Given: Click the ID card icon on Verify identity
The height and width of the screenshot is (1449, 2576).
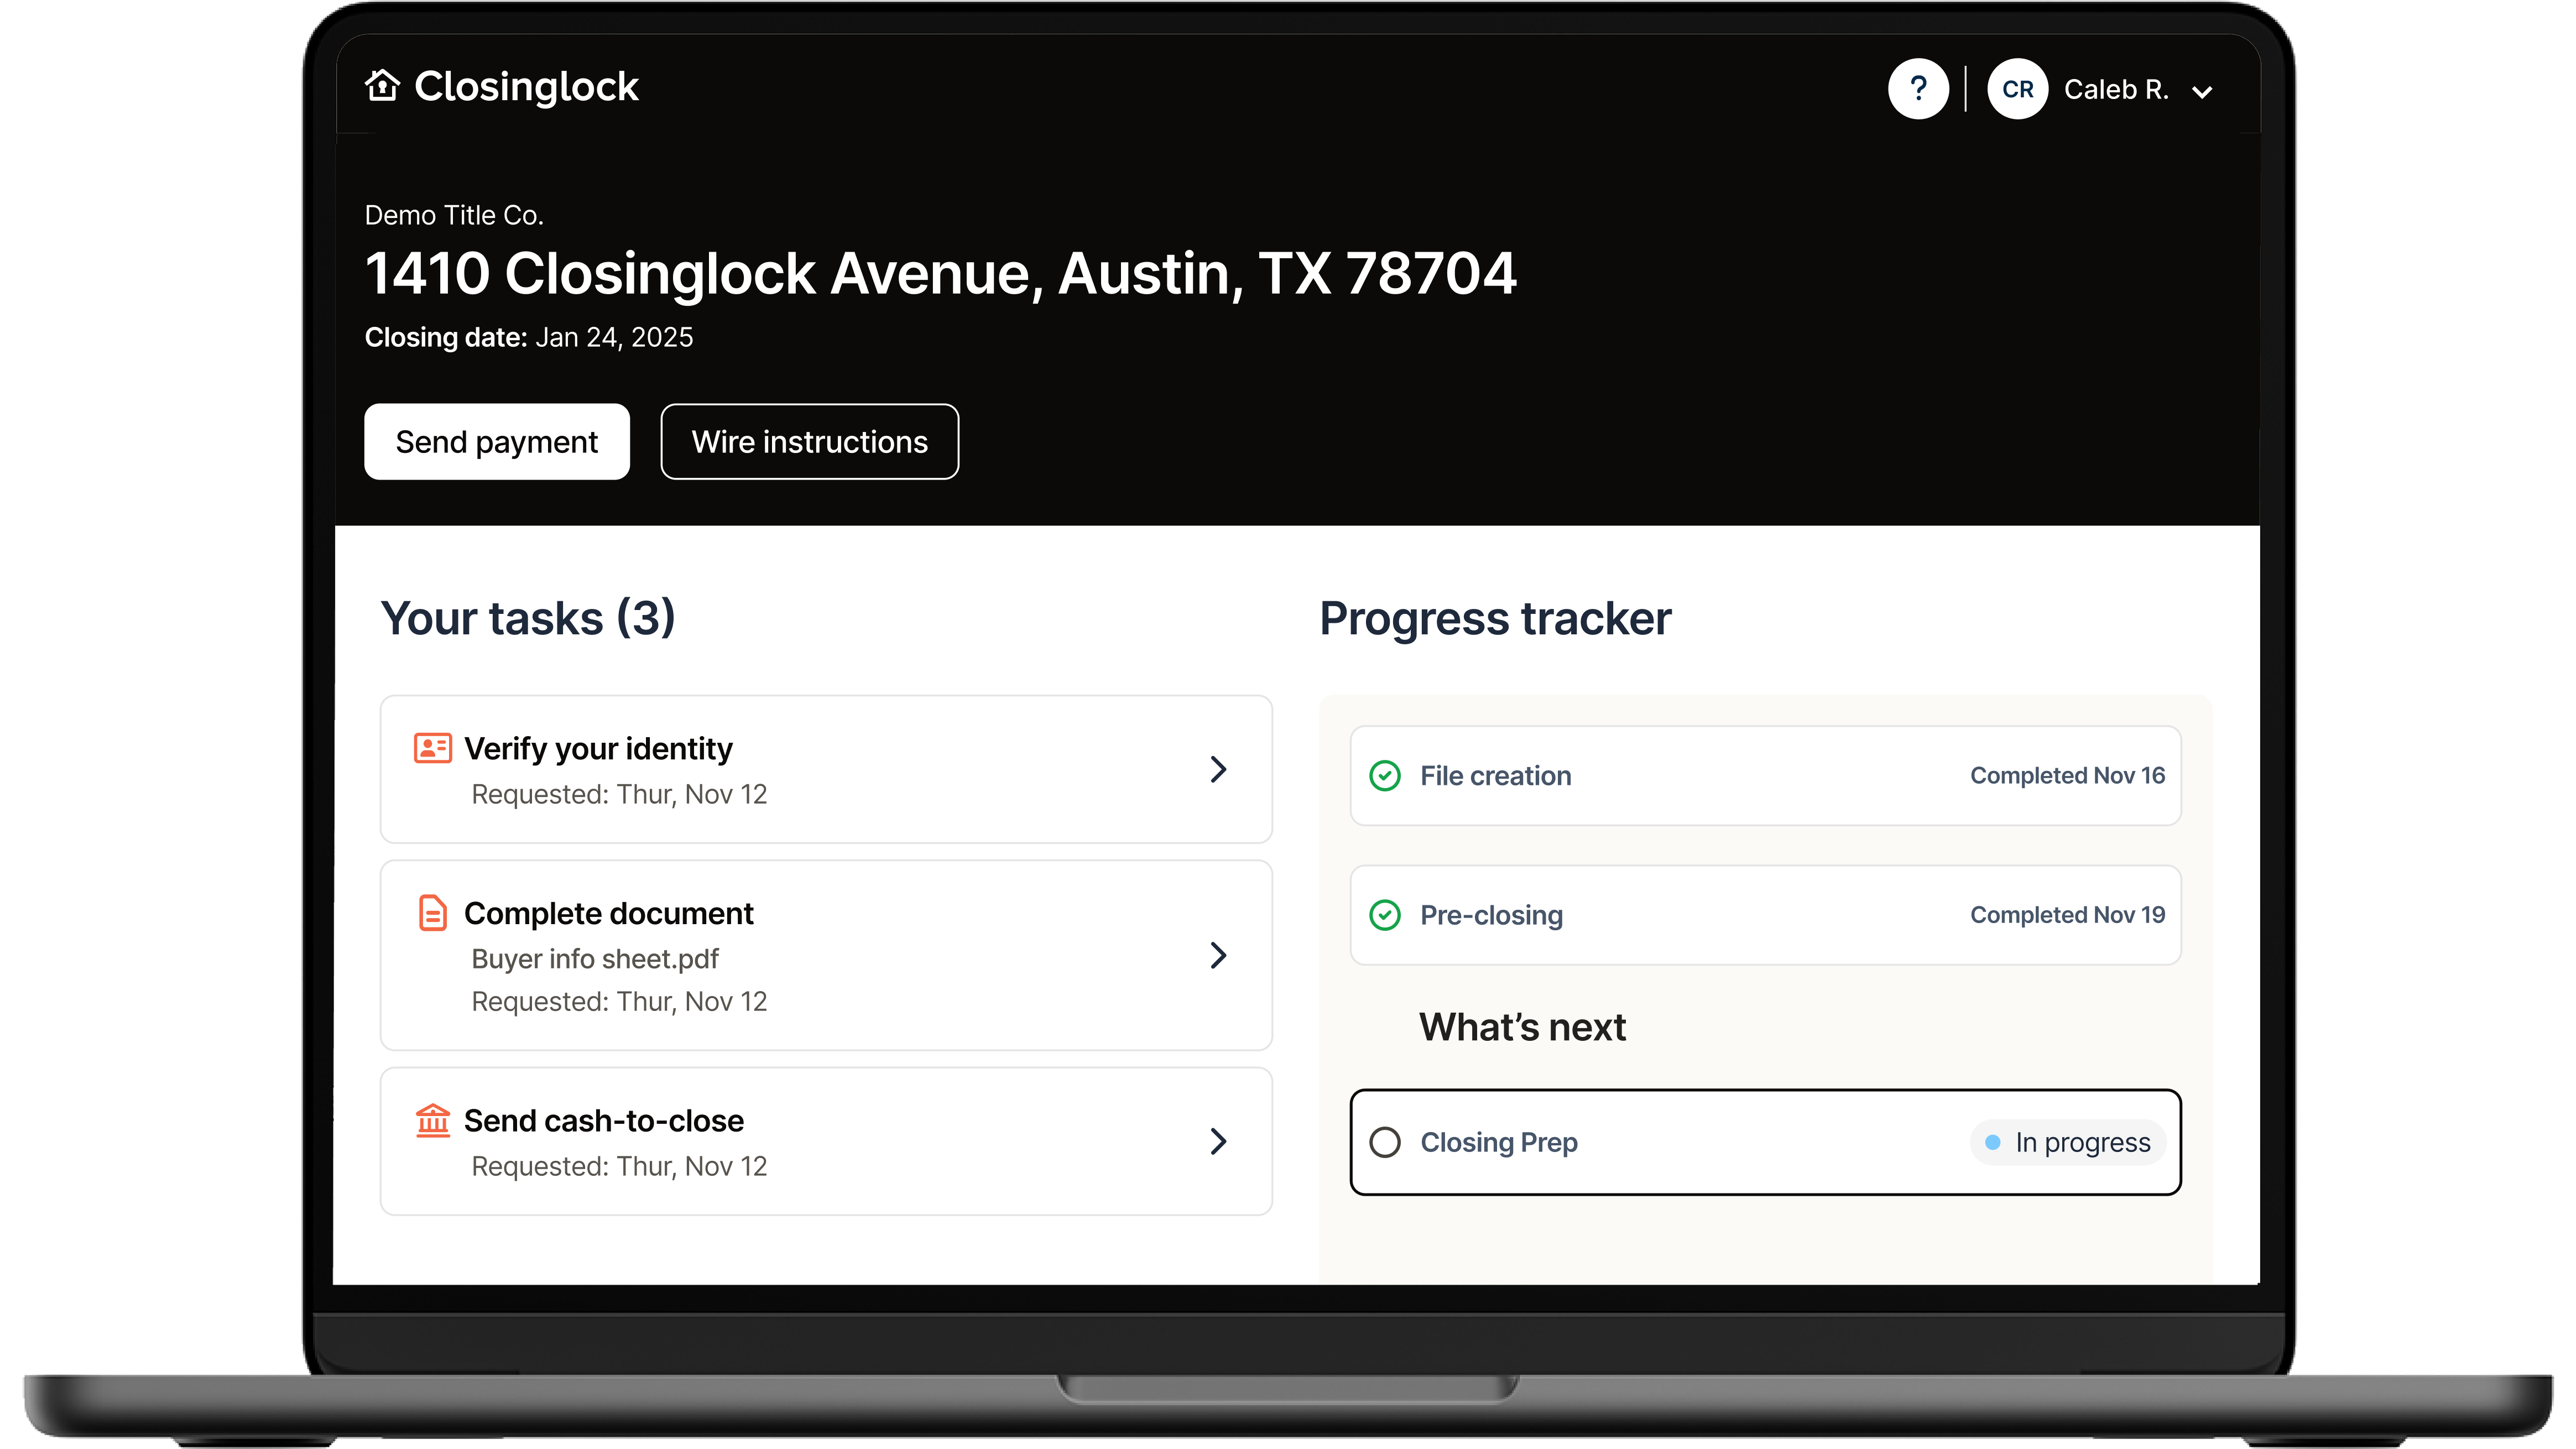Looking at the screenshot, I should (432, 748).
